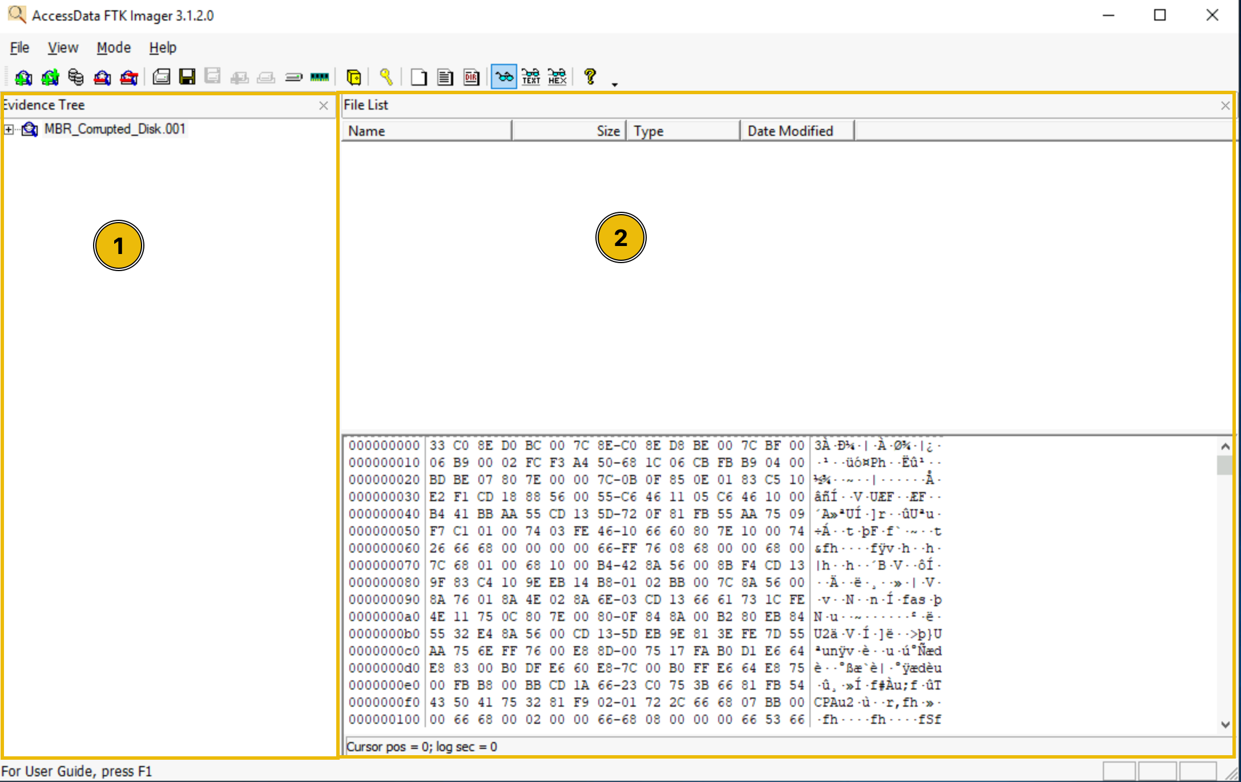This screenshot has width=1241, height=782.
Task: Click the Detect EFS Encryption key icon
Action: [x=386, y=77]
